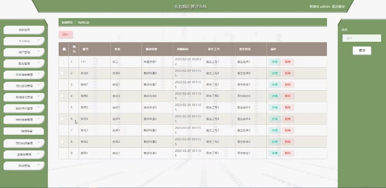Delete the 姓名1 record

pos(288,153)
